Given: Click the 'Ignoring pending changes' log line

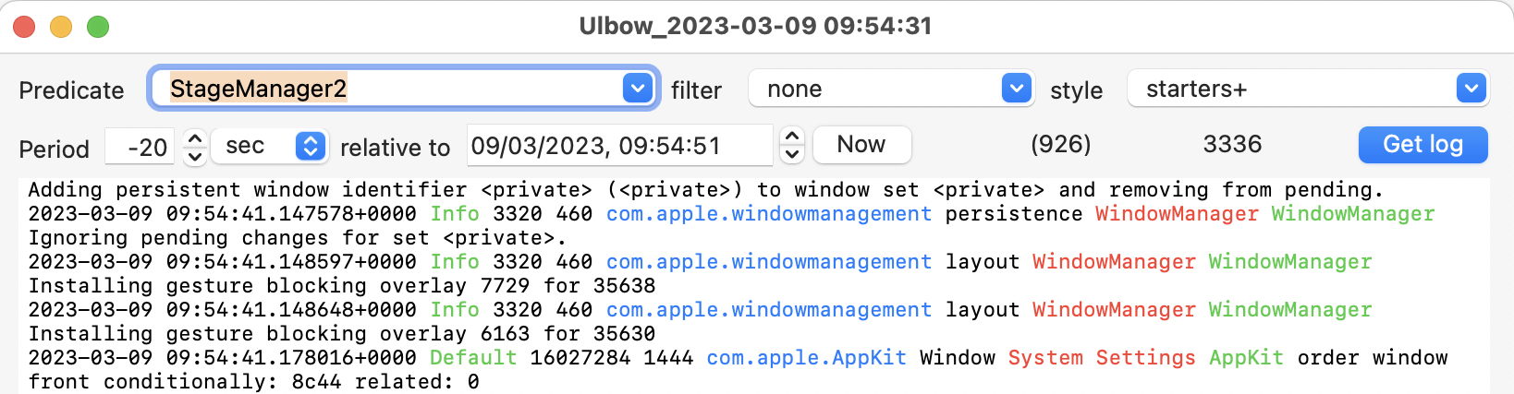Looking at the screenshot, I should [x=296, y=238].
